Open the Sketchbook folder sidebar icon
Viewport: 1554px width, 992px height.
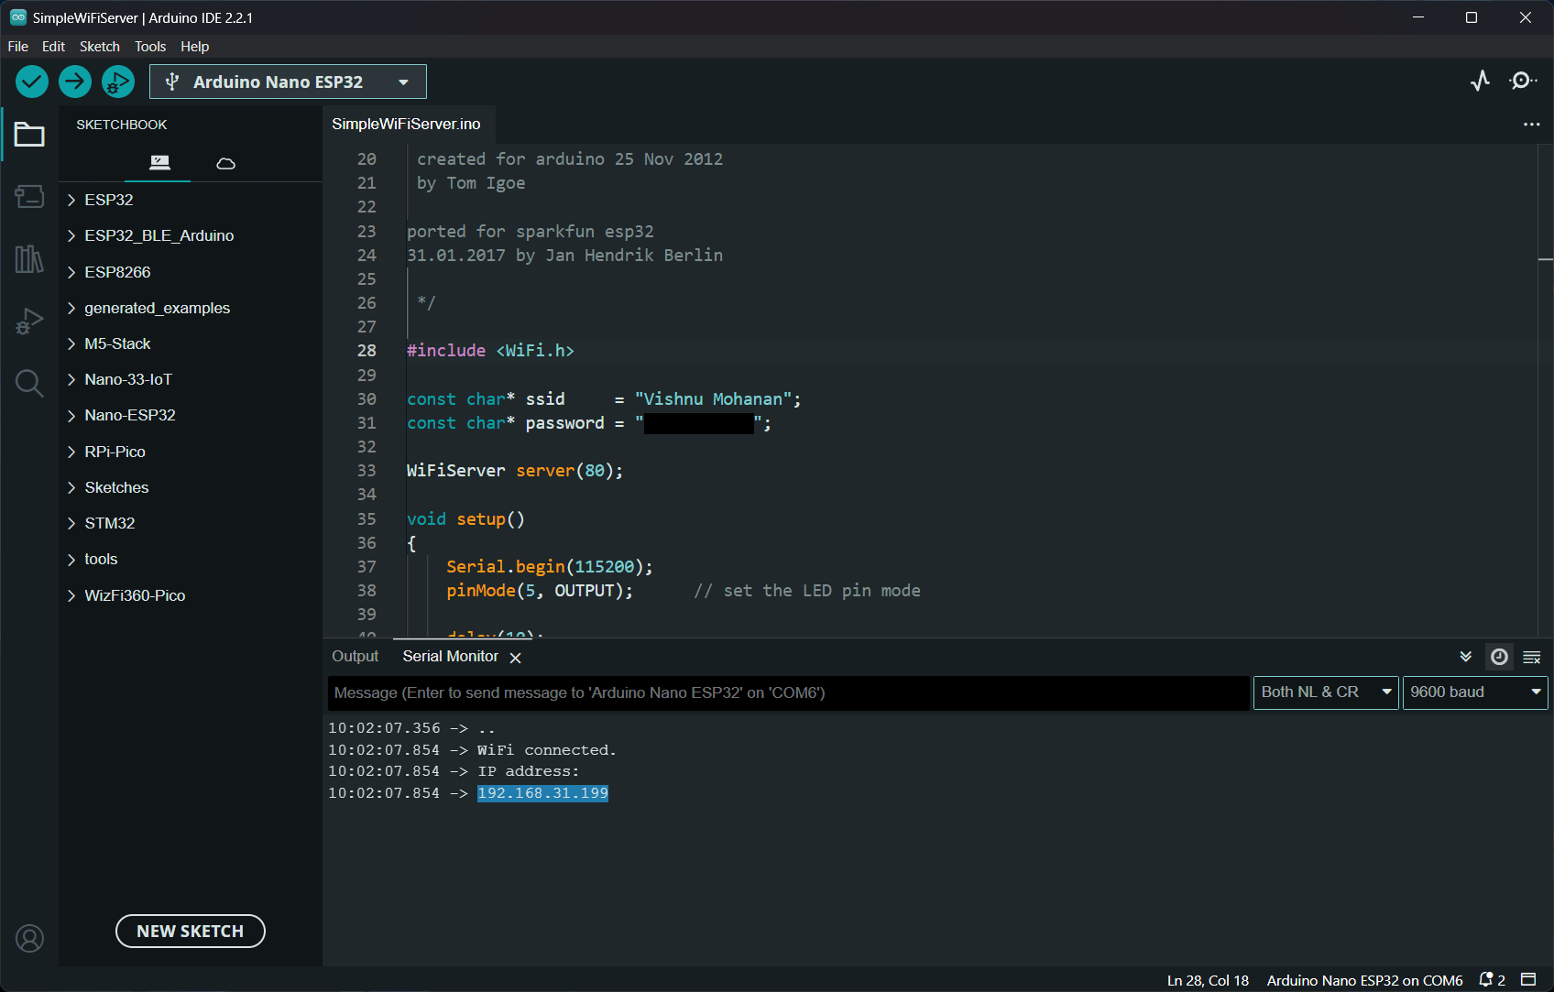click(29, 135)
